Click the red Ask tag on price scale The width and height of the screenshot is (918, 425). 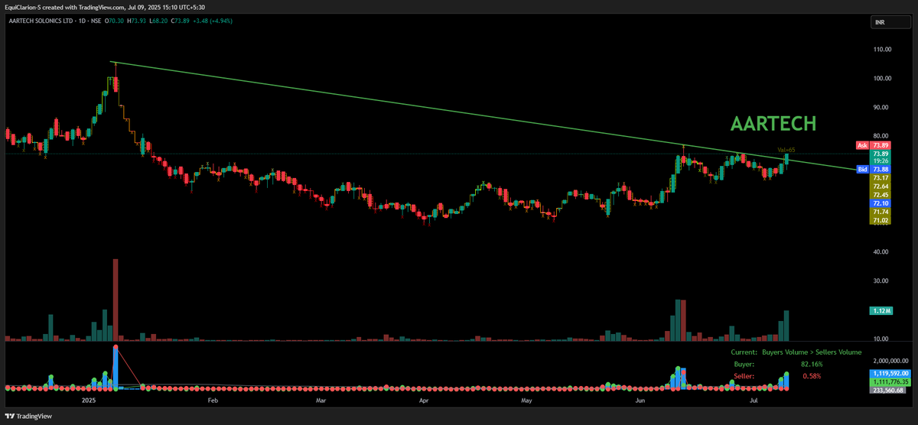pyautogui.click(x=862, y=145)
